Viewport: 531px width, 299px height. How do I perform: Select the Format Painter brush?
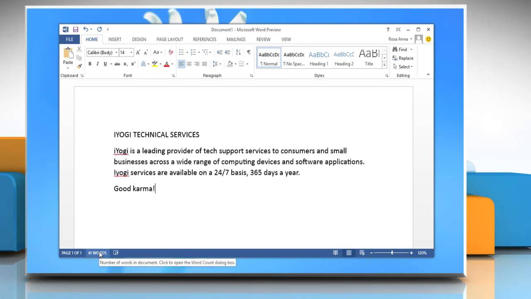tap(79, 65)
